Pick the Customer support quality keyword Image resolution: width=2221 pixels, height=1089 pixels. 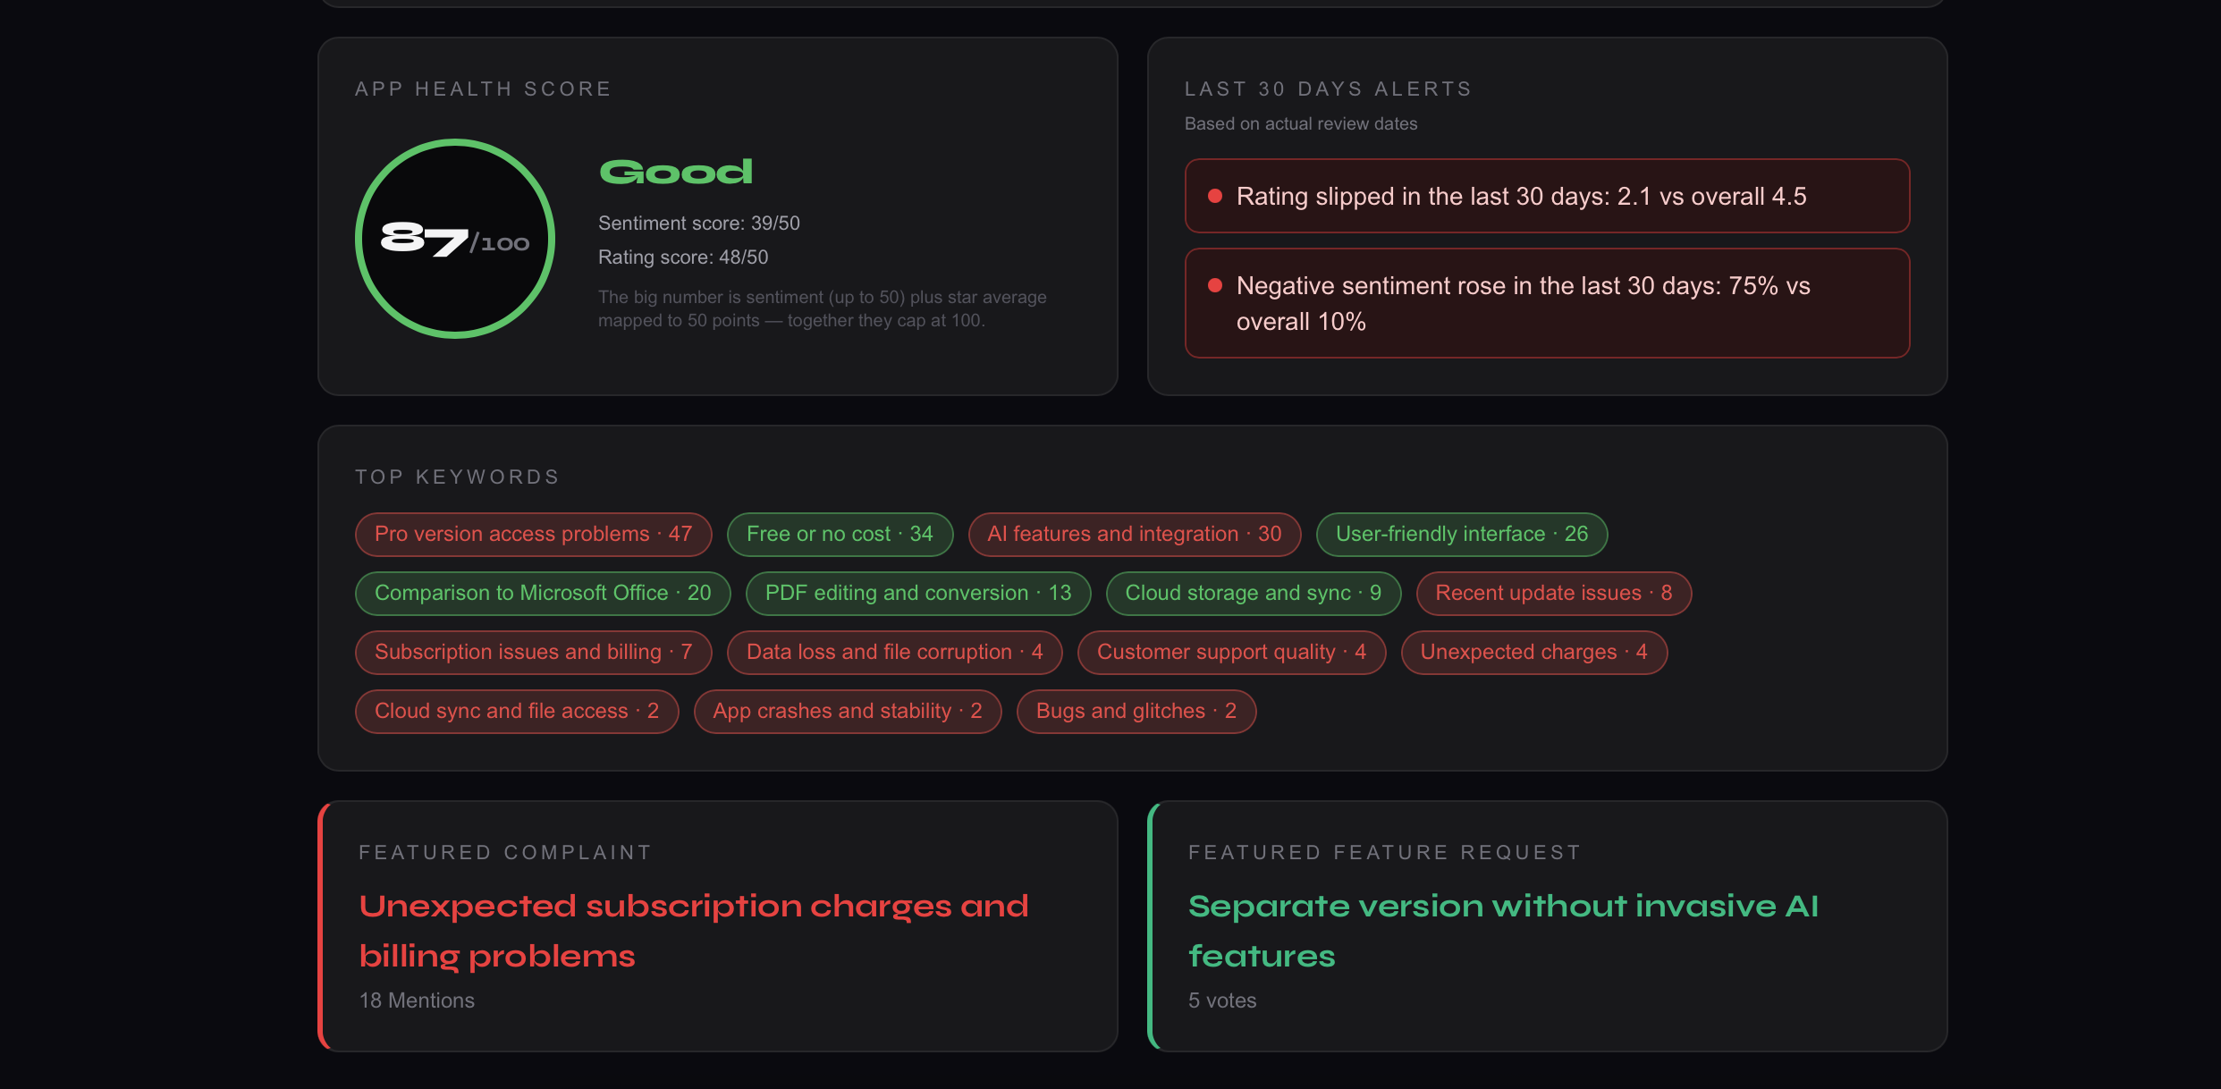tap(1231, 652)
